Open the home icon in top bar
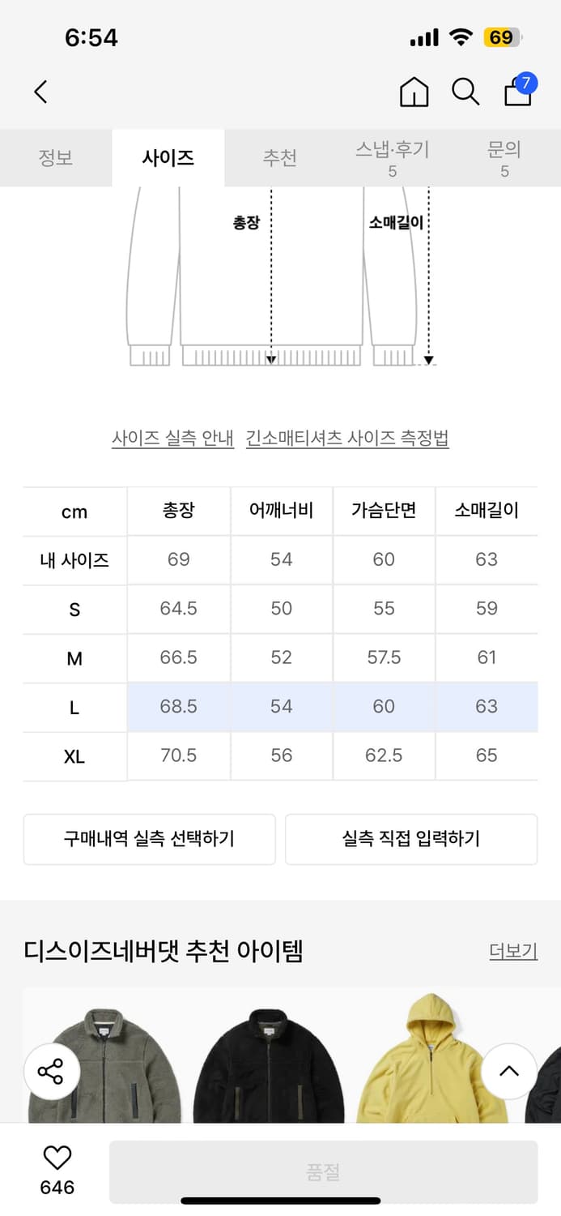561x1216 pixels. tap(414, 92)
